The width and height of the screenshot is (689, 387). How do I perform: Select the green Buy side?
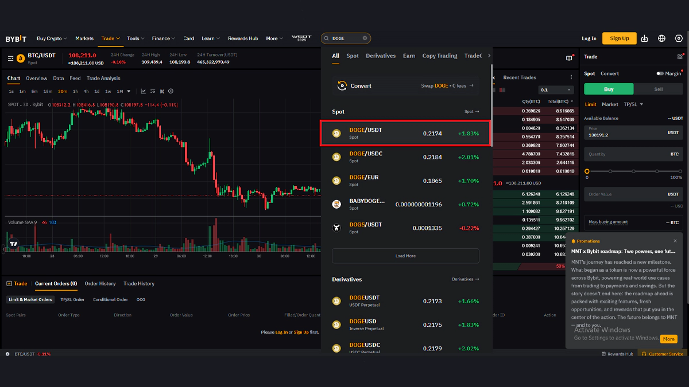click(609, 89)
